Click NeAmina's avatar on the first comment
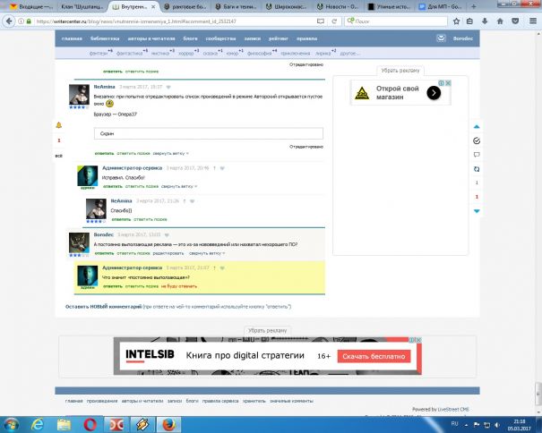 click(80, 96)
